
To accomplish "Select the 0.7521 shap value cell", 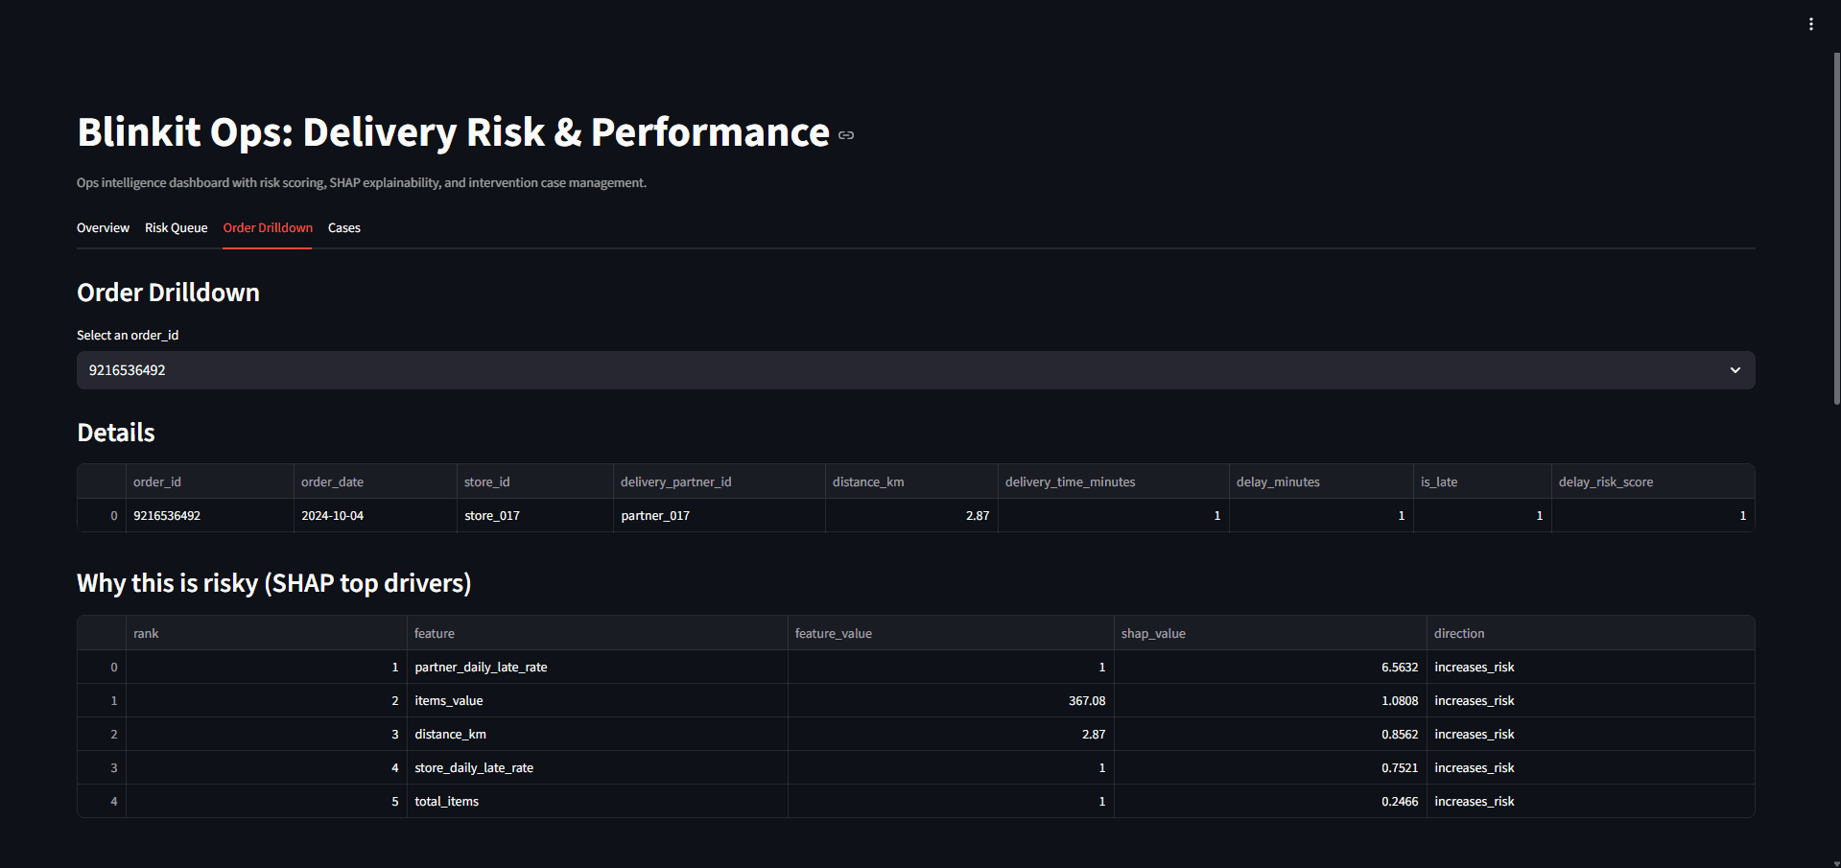I will (1270, 768).
